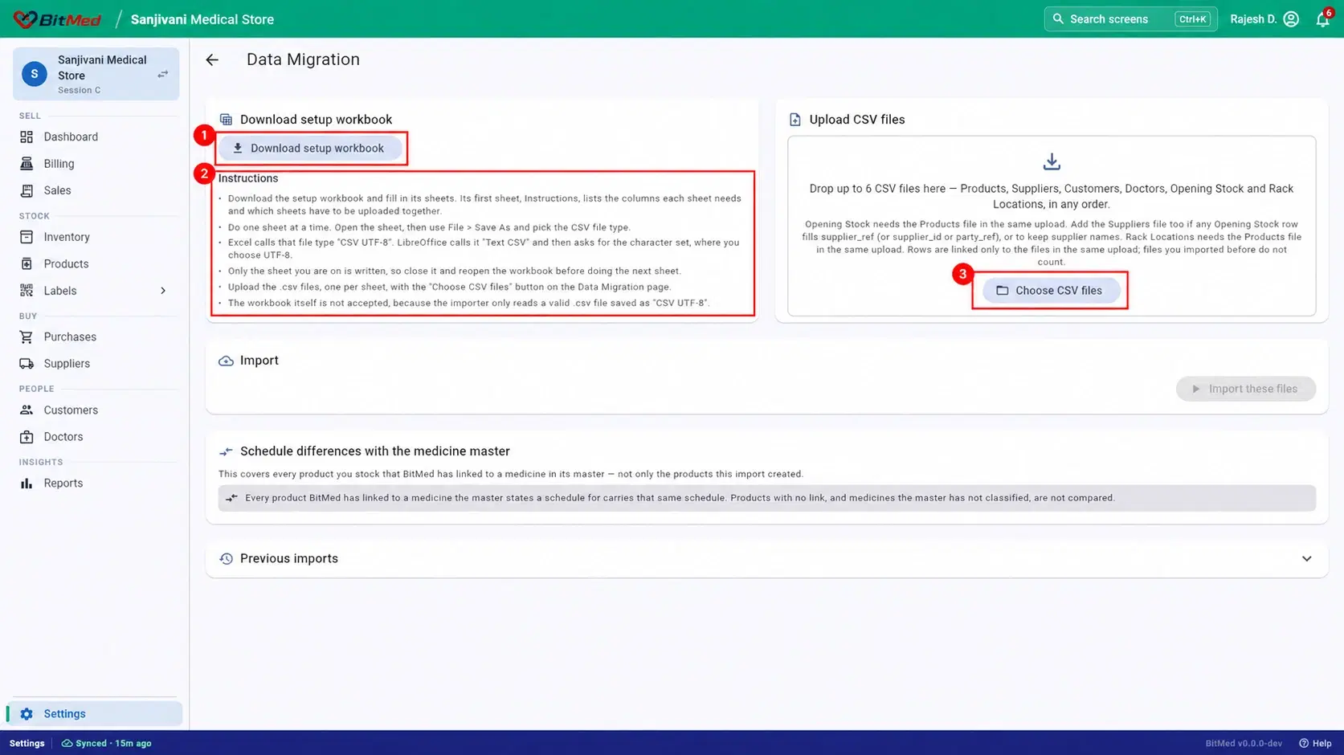Click the Inventory box icon
Viewport: 1344px width, 755px height.
(x=27, y=237)
